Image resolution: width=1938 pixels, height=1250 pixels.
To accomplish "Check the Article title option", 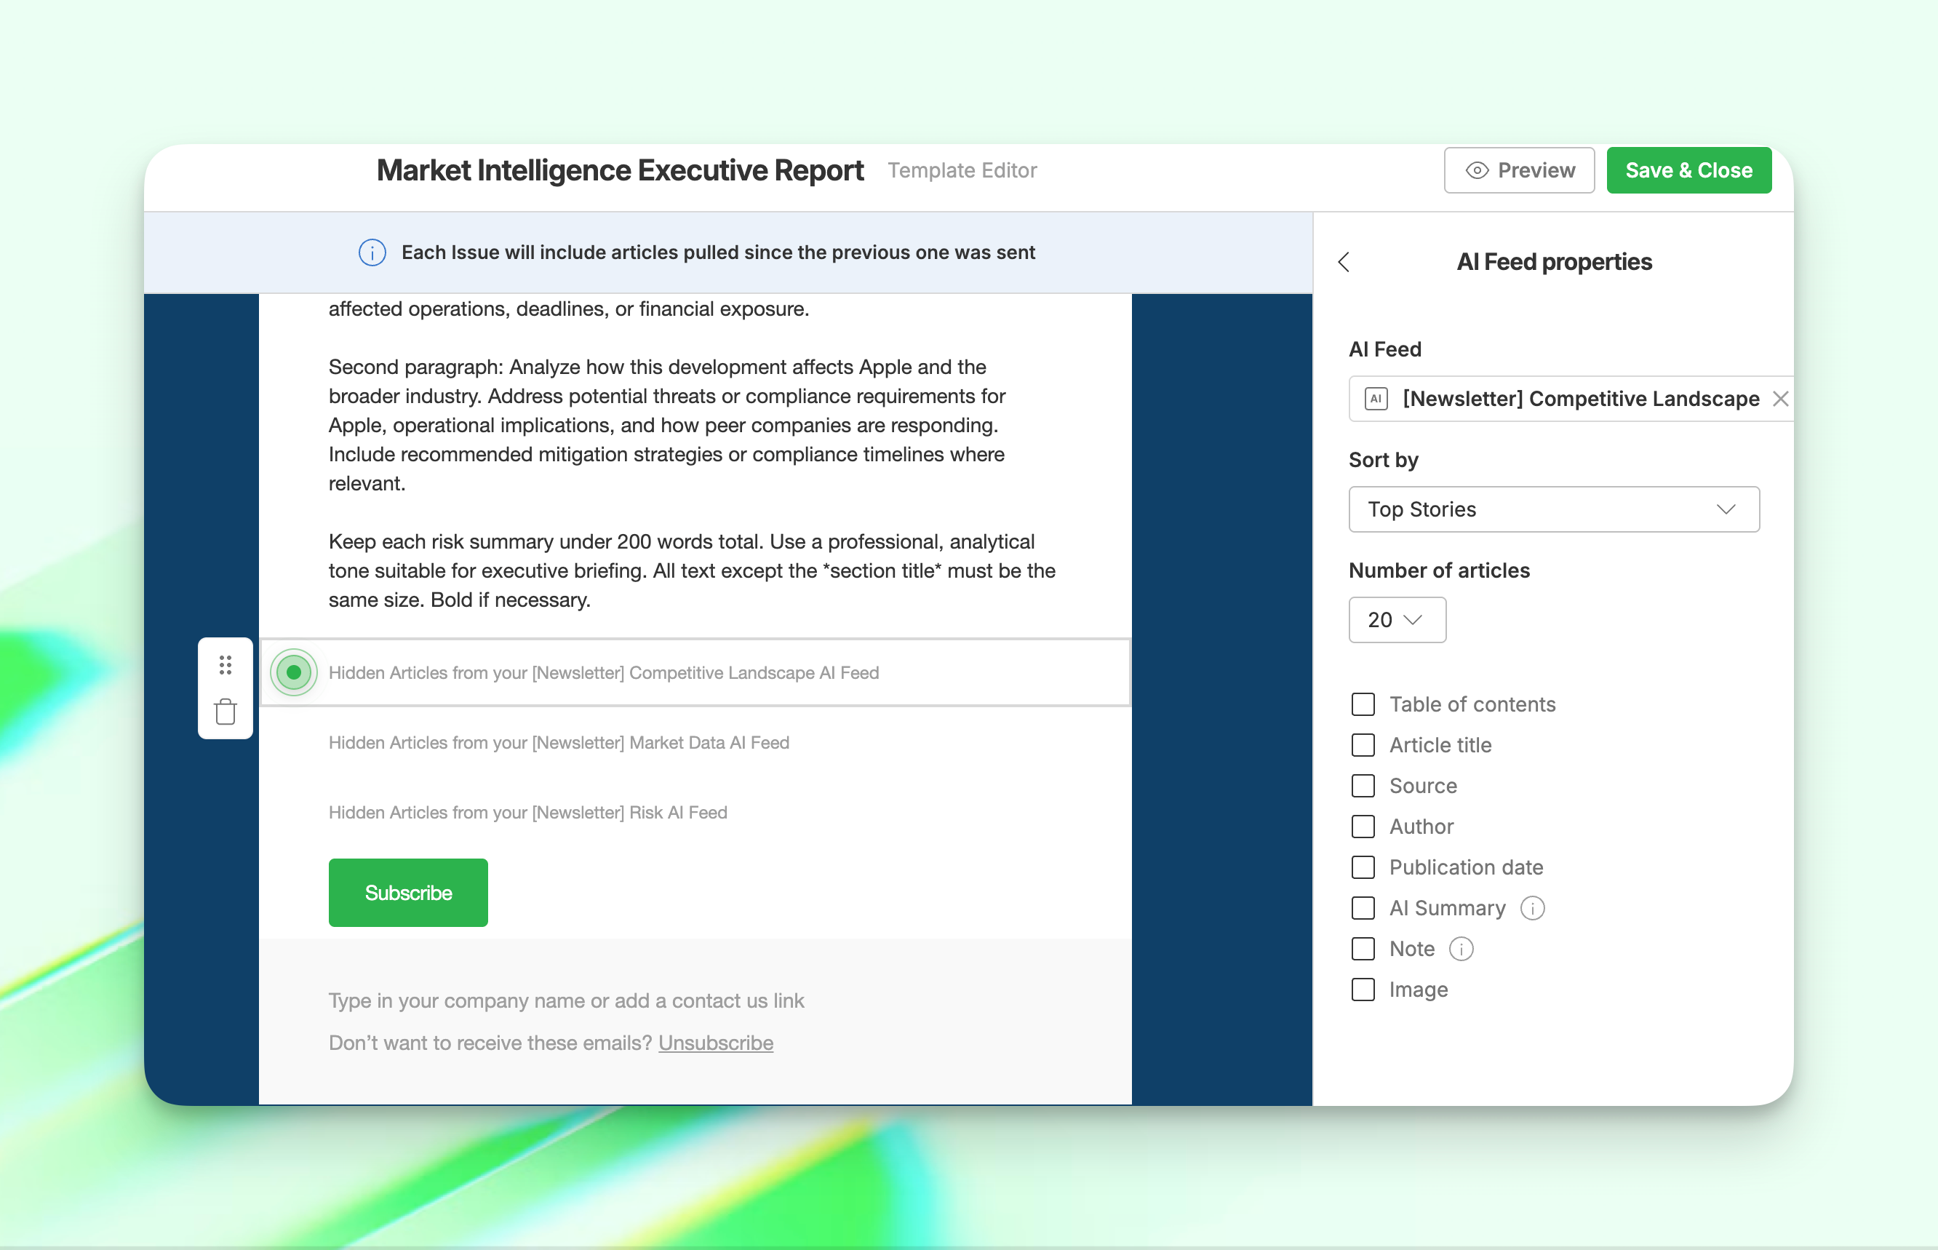I will [x=1363, y=745].
